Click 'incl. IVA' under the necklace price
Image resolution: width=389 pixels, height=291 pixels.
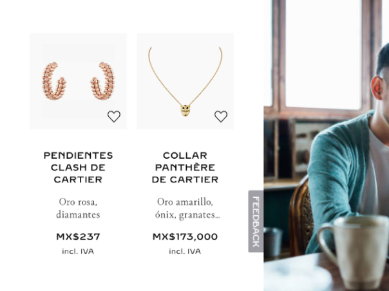[x=185, y=251]
